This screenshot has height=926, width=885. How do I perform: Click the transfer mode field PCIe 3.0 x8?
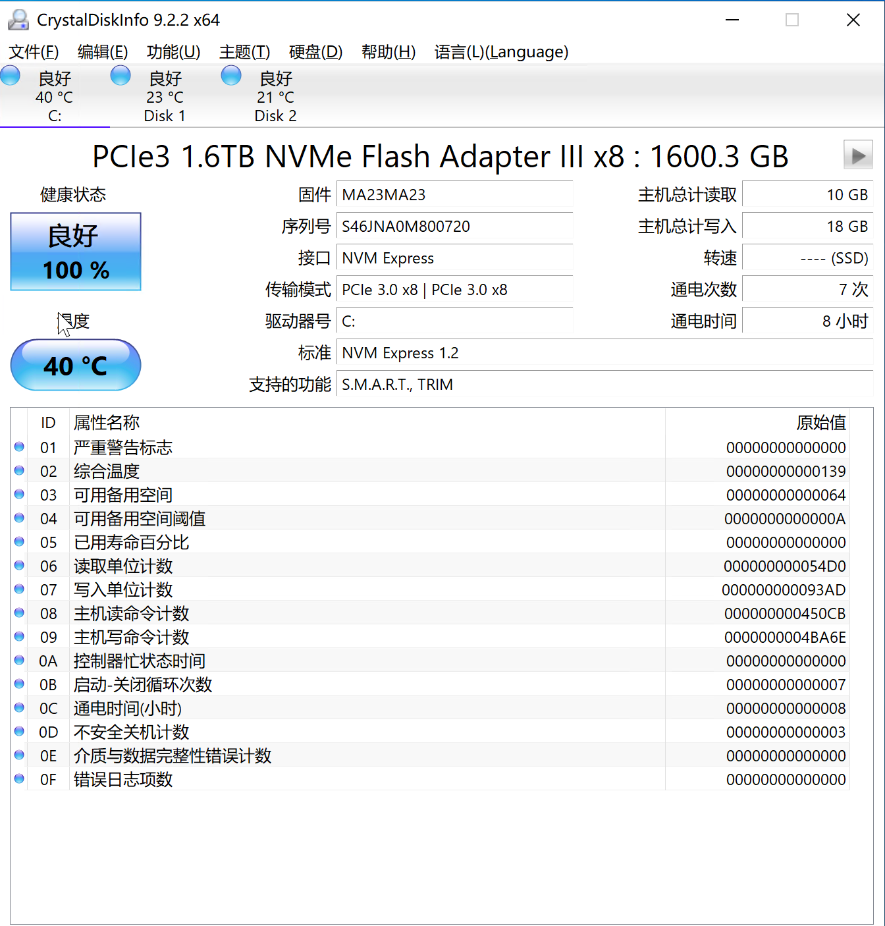pyautogui.click(x=454, y=290)
